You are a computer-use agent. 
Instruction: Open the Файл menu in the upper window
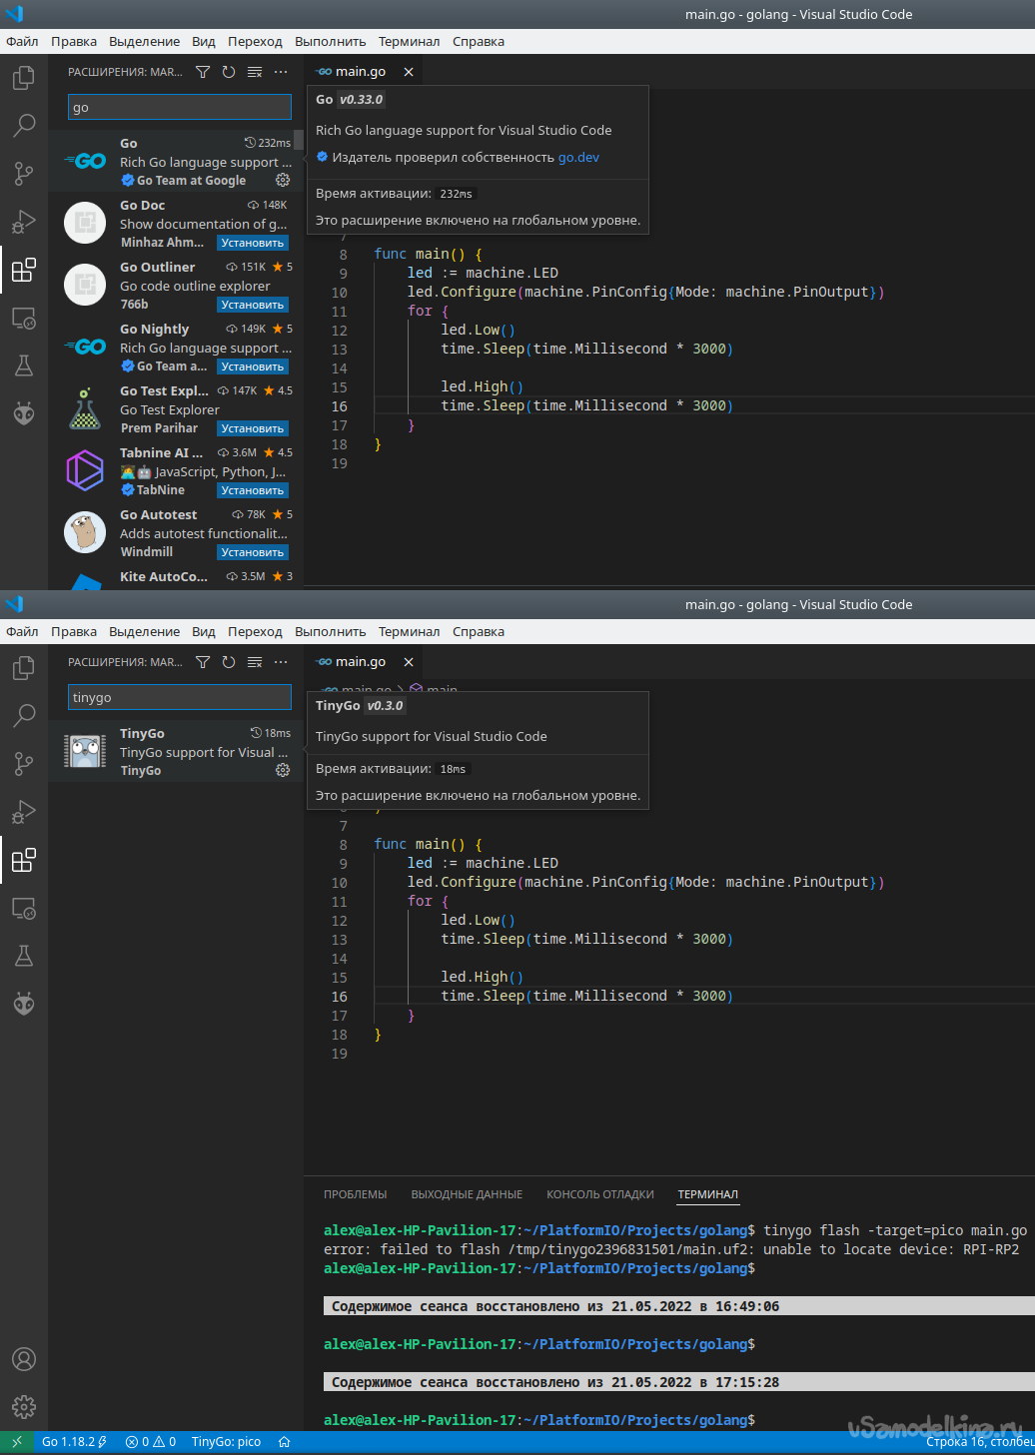(x=22, y=42)
